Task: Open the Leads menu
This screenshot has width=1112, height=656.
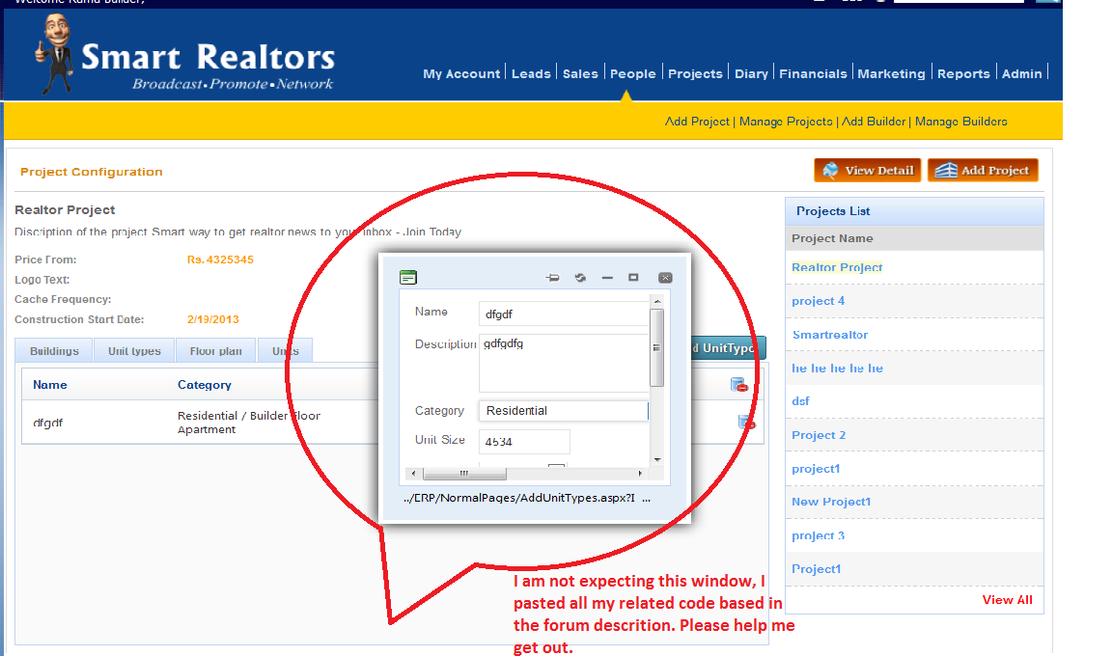Action: [x=531, y=73]
